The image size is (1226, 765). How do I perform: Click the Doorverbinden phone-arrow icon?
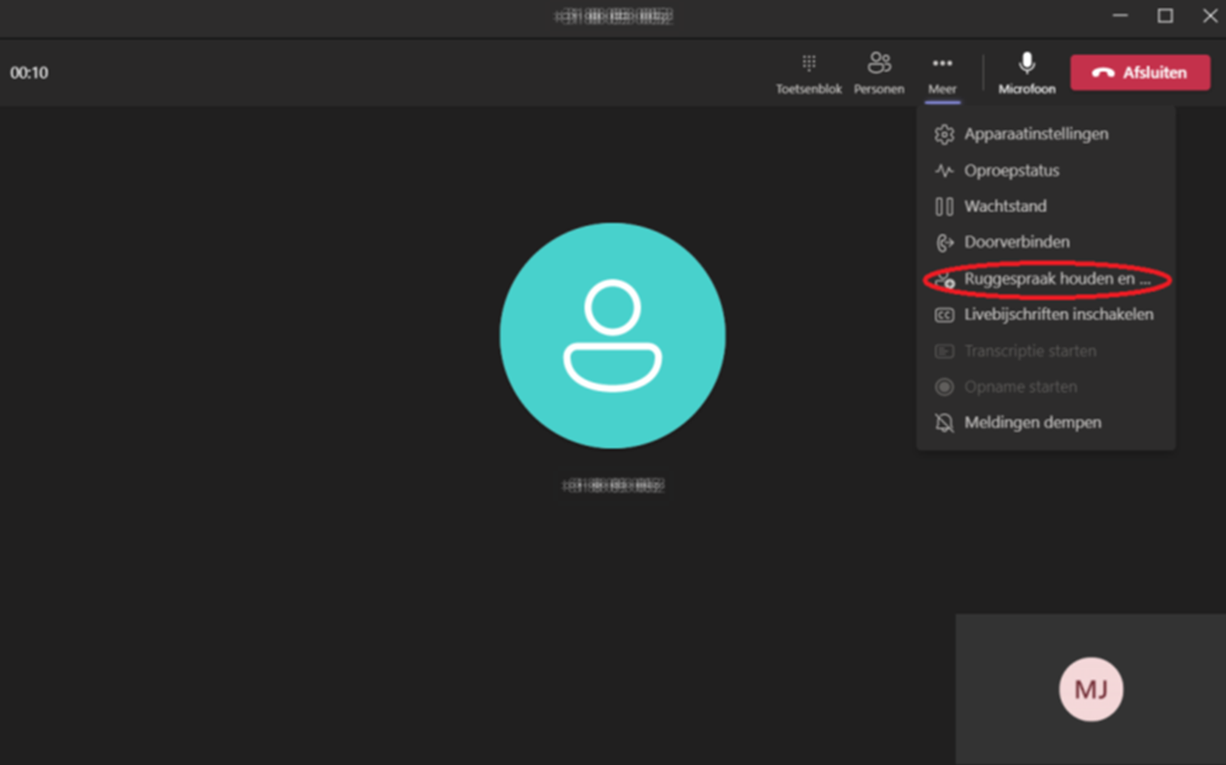[x=944, y=243]
